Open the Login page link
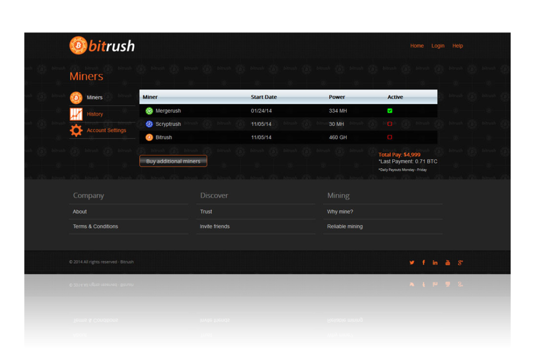The image size is (535, 350). 438,46
